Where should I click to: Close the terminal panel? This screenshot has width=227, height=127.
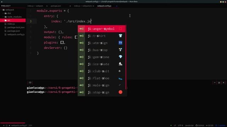223,83
